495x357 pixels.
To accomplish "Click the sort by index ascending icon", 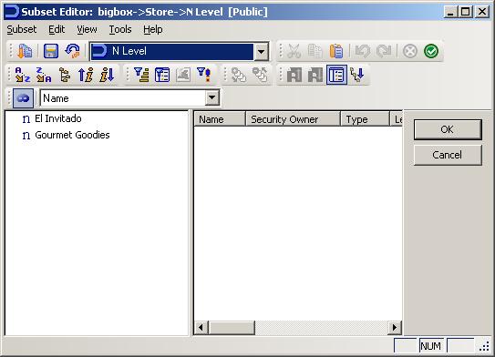I will pyautogui.click(x=86, y=75).
